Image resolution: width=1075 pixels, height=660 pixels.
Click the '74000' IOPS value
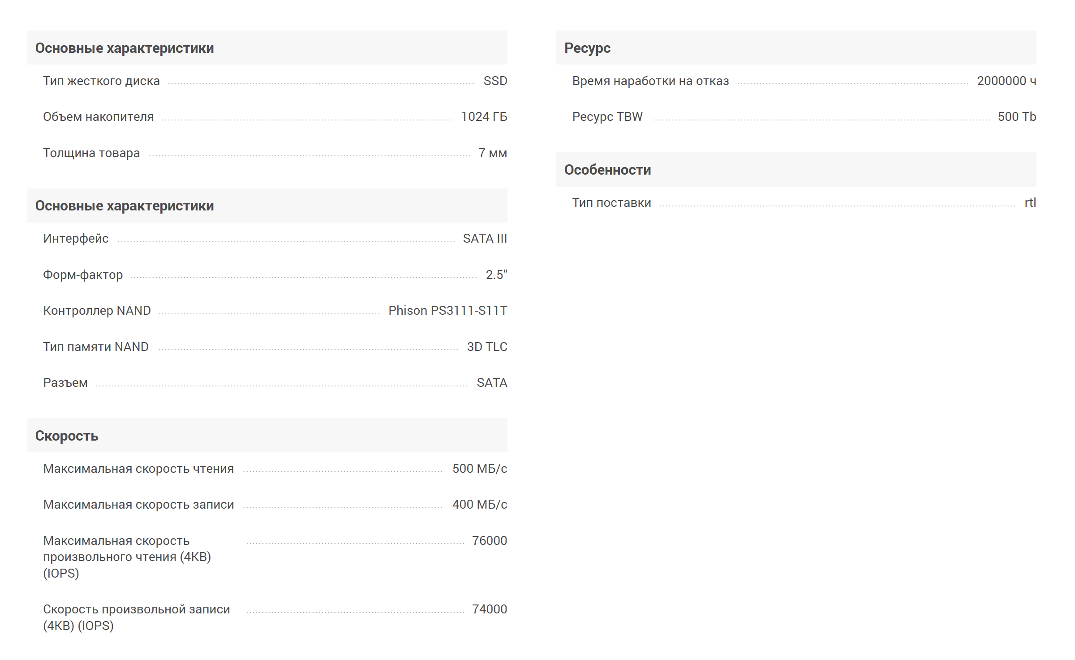[489, 609]
